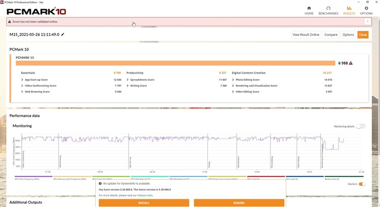Image resolution: width=380 pixels, height=207 pixels.
Task: Expand the App Start-up Score row
Action: click(23, 80)
